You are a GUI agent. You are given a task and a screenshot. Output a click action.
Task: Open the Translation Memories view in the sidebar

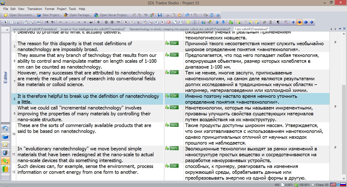coord(5,169)
